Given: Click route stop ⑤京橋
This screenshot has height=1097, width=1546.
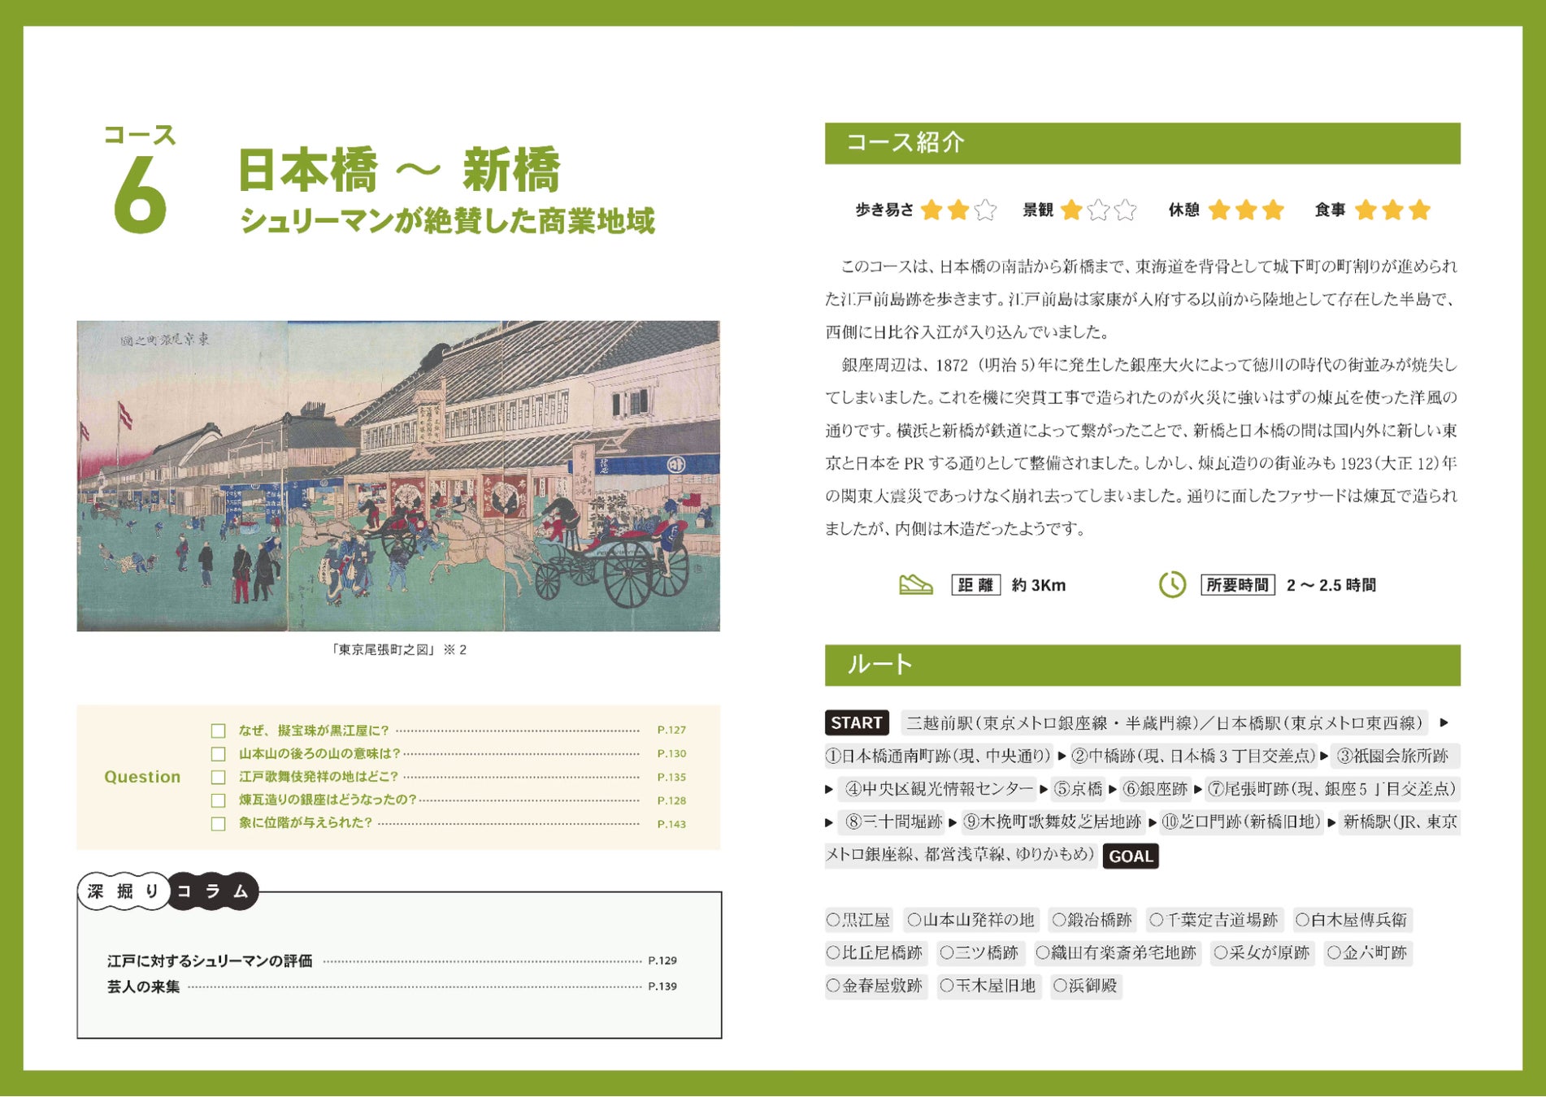Looking at the screenshot, I should [1079, 789].
